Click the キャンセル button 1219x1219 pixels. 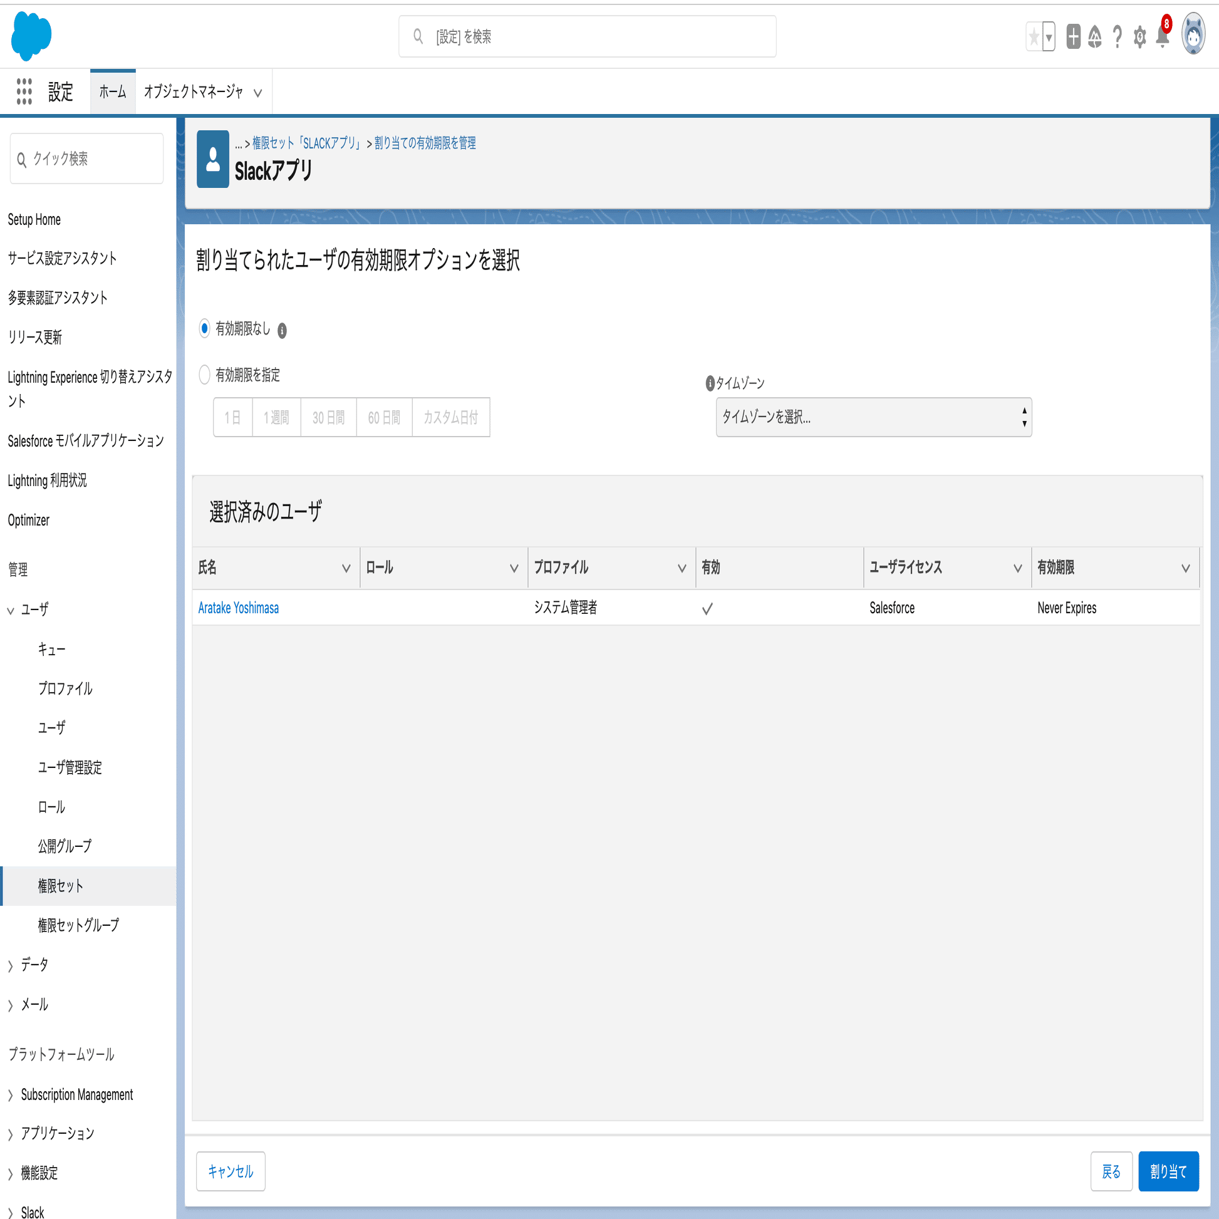[231, 1171]
